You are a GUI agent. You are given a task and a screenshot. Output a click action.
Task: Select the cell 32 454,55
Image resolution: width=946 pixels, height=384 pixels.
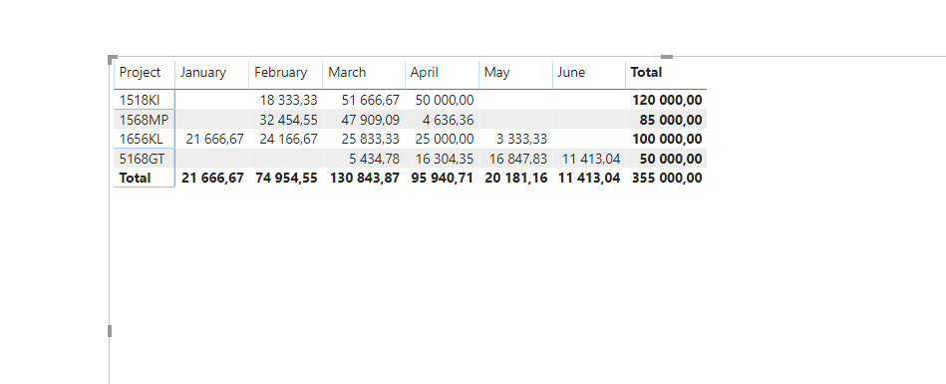(288, 120)
